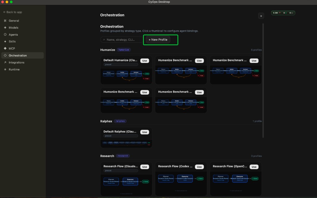Click the 5 profiles count label
The image size is (317, 198).
pyautogui.click(x=256, y=50)
